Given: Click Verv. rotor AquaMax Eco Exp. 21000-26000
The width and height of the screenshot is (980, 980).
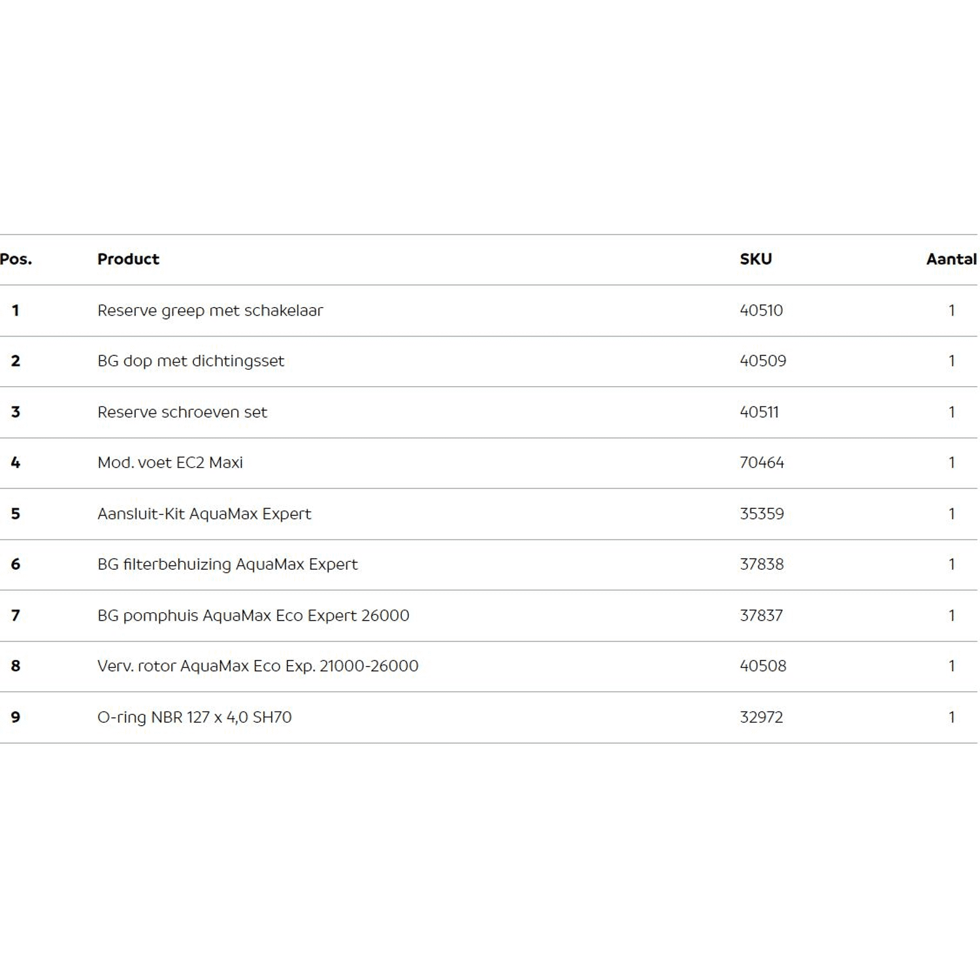Looking at the screenshot, I should 257,666.
